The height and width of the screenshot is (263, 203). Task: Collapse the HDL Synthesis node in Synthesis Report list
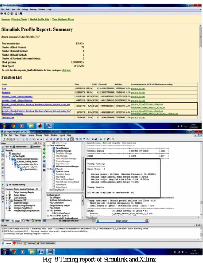point(48,210)
